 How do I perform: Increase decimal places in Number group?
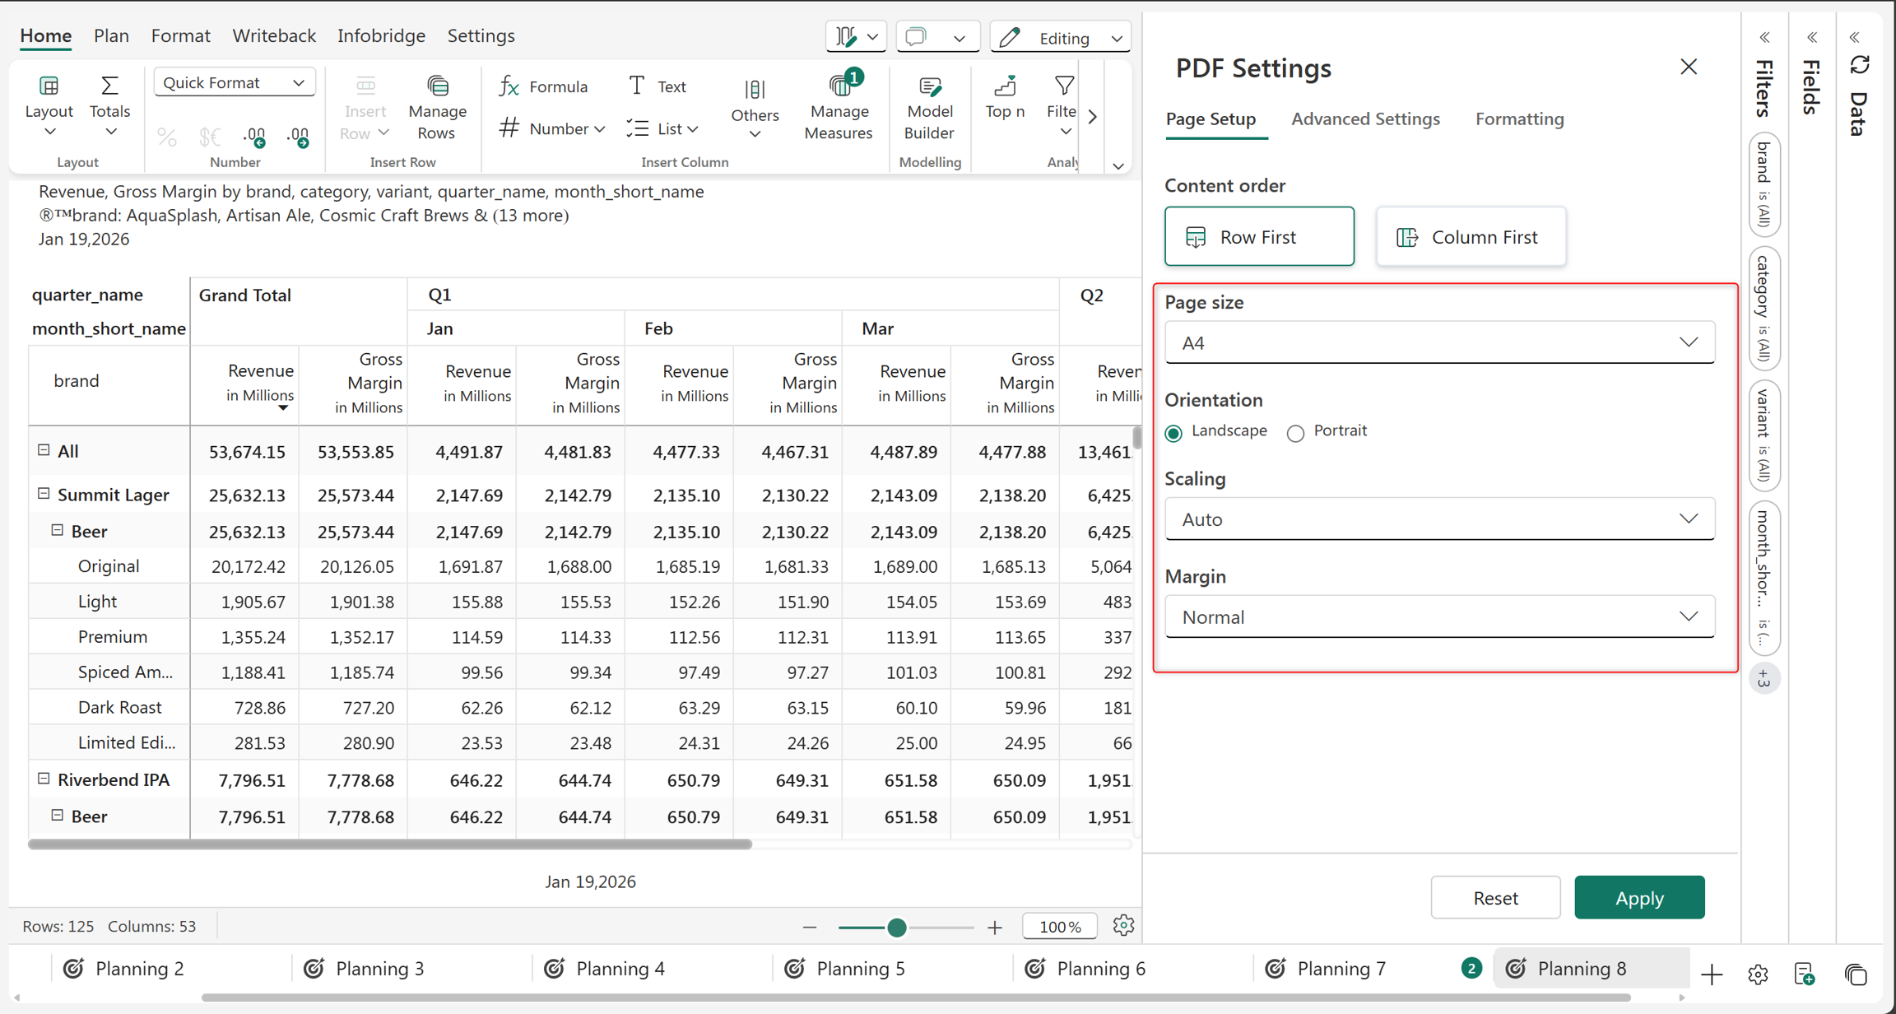pyautogui.click(x=254, y=137)
